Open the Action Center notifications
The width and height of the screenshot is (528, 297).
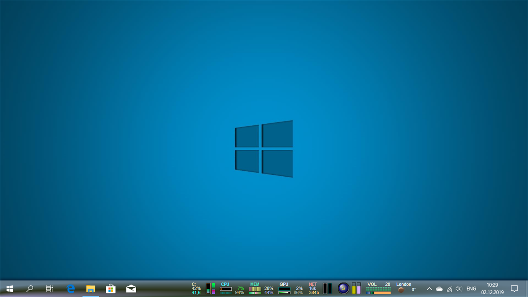[x=514, y=289]
